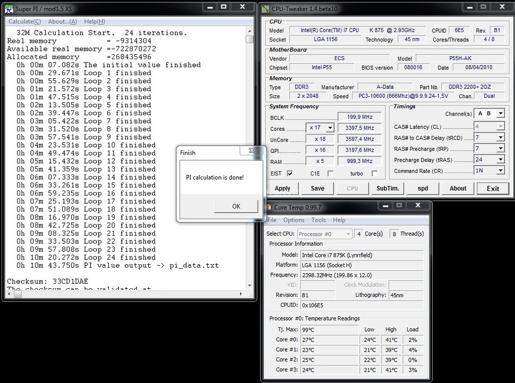Toggle the turbo checkbox

pyautogui.click(x=374, y=173)
